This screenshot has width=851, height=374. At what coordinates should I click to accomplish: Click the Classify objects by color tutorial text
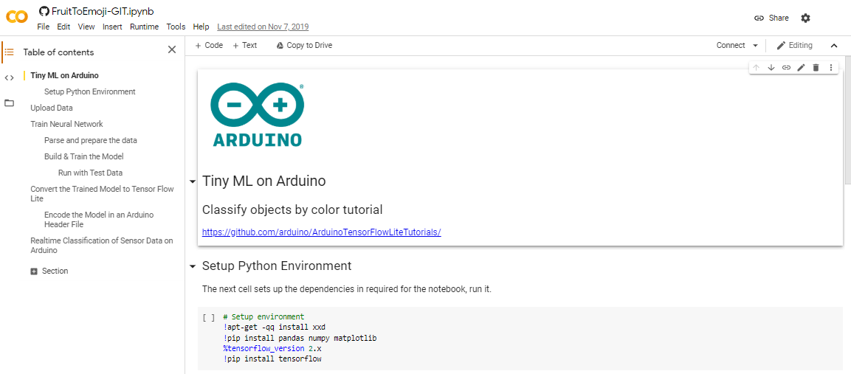[x=292, y=209]
